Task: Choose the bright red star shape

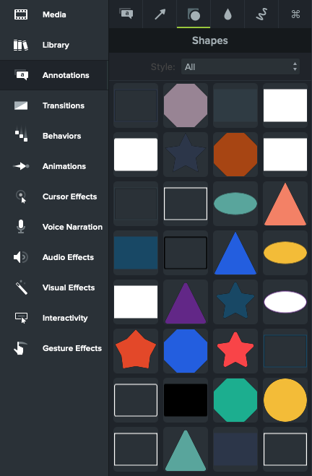Action: tap(235, 351)
